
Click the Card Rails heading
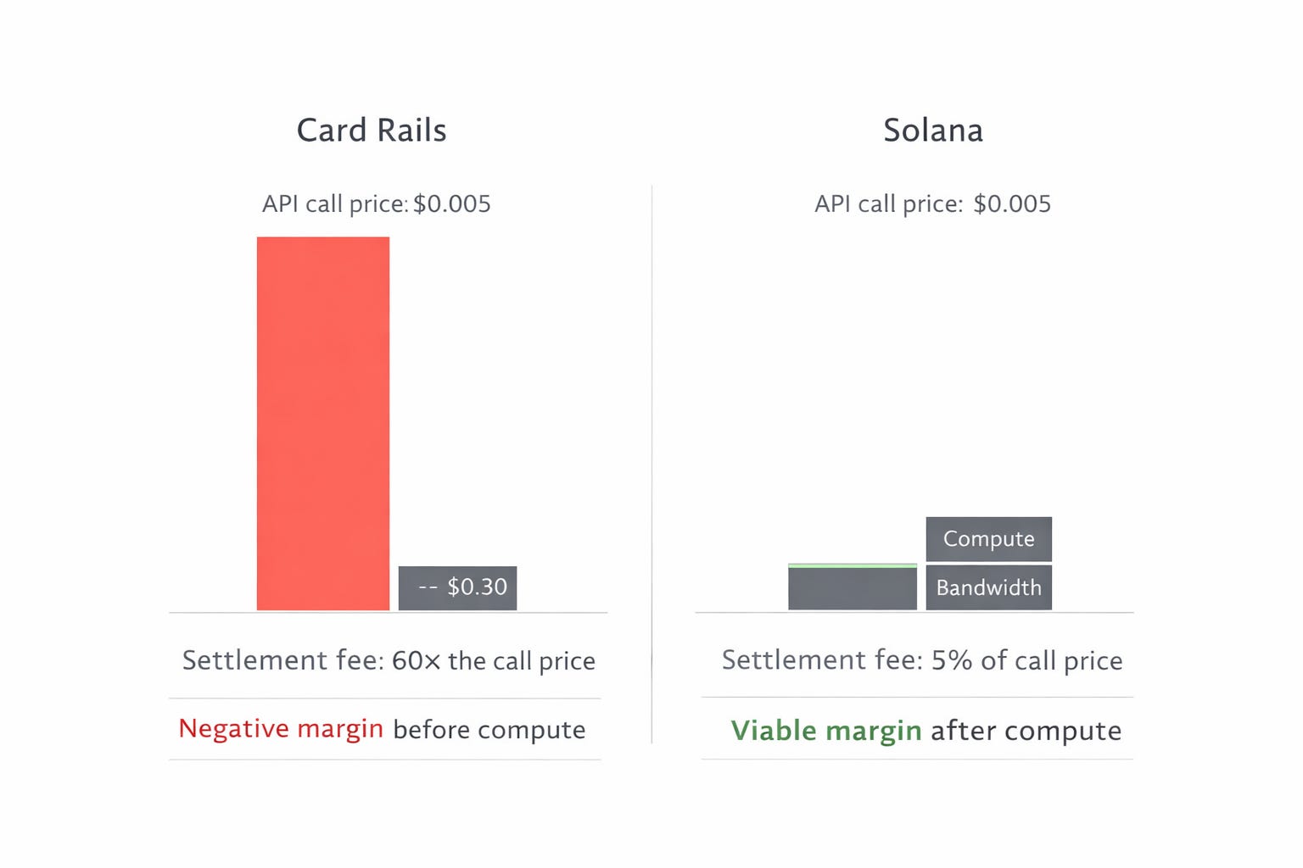[372, 131]
